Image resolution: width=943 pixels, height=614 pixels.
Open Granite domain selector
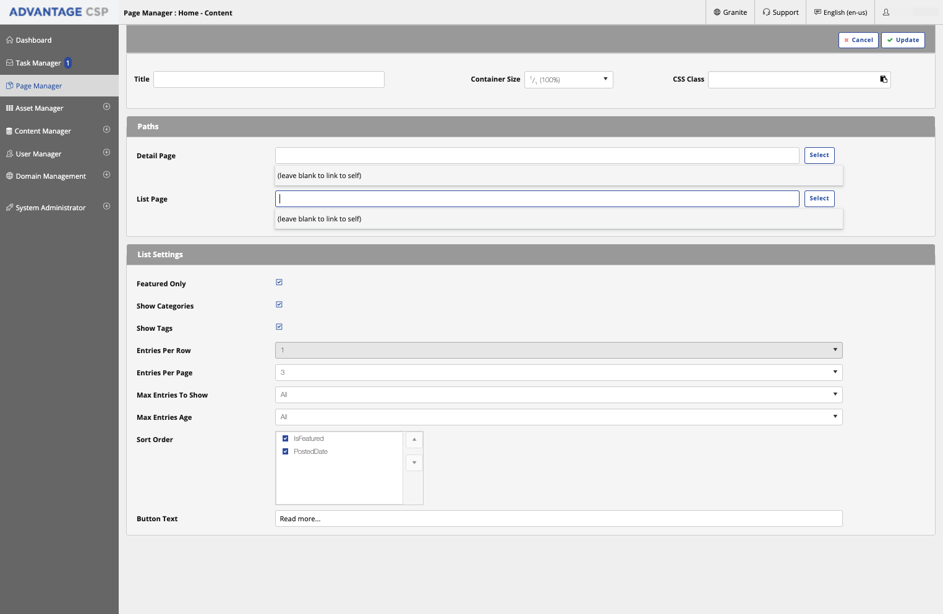730,12
